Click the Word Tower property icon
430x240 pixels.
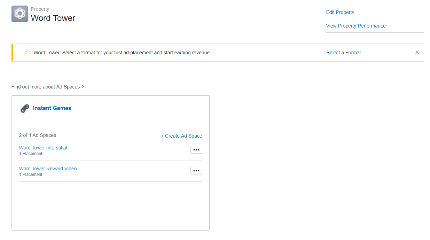pyautogui.click(x=20, y=14)
